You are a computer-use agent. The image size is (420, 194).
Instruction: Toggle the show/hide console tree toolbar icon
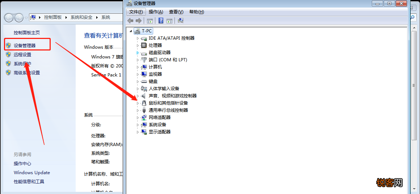[150, 21]
